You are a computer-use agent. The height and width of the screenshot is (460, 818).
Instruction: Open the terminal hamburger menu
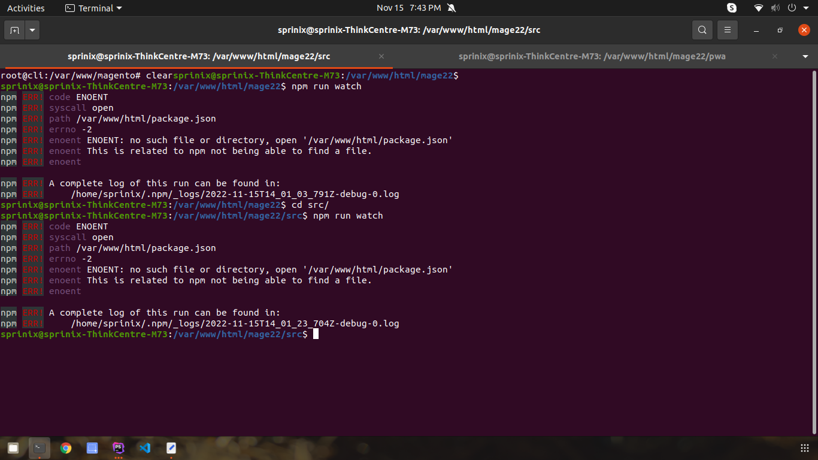(x=727, y=30)
